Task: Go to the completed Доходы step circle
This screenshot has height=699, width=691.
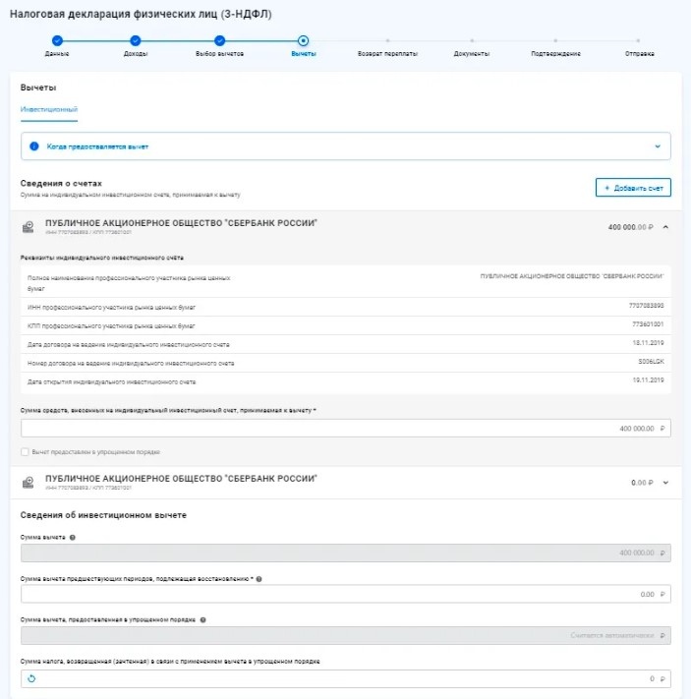Action: (x=136, y=40)
